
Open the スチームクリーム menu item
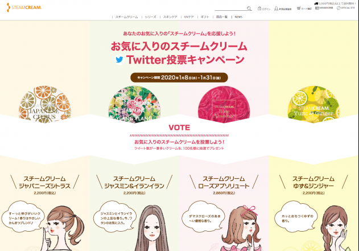point(127,17)
